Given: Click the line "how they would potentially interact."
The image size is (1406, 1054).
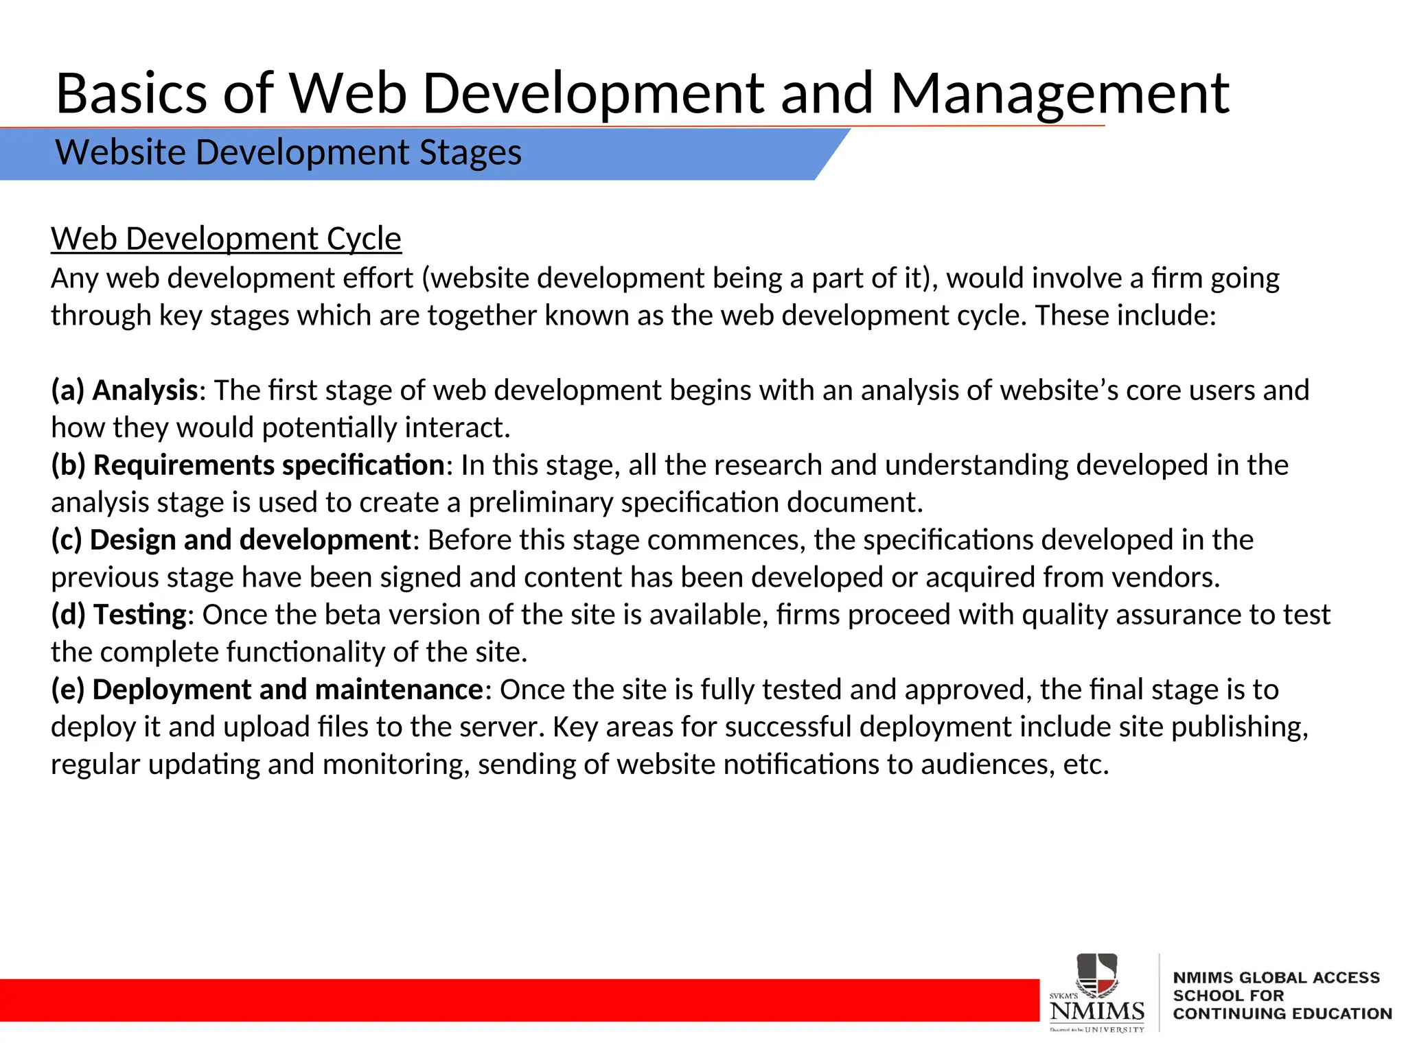Looking at the screenshot, I should (x=281, y=428).
